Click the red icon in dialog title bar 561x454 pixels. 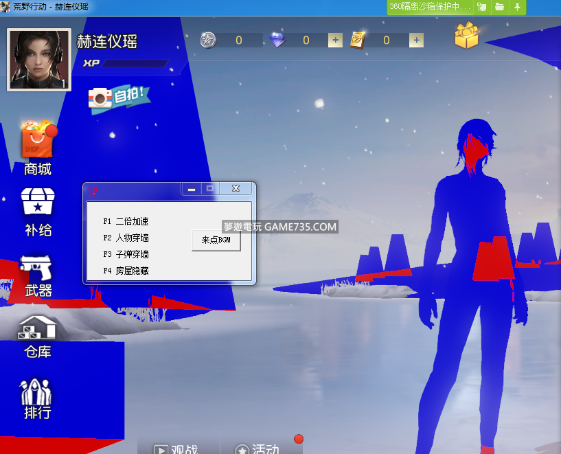pos(93,192)
